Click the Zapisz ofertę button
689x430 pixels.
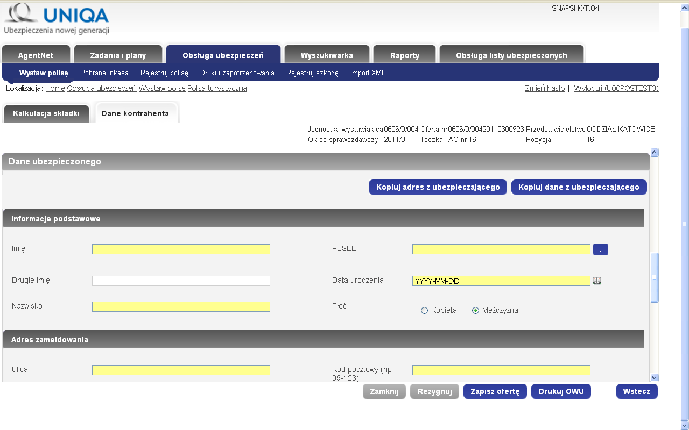tap(495, 391)
